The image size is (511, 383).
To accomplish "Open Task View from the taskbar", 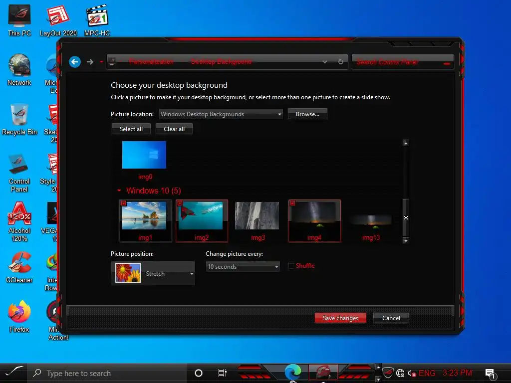I will coord(222,373).
